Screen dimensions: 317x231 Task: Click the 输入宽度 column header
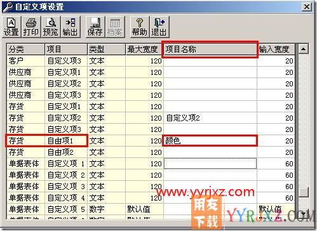pyautogui.click(x=276, y=49)
